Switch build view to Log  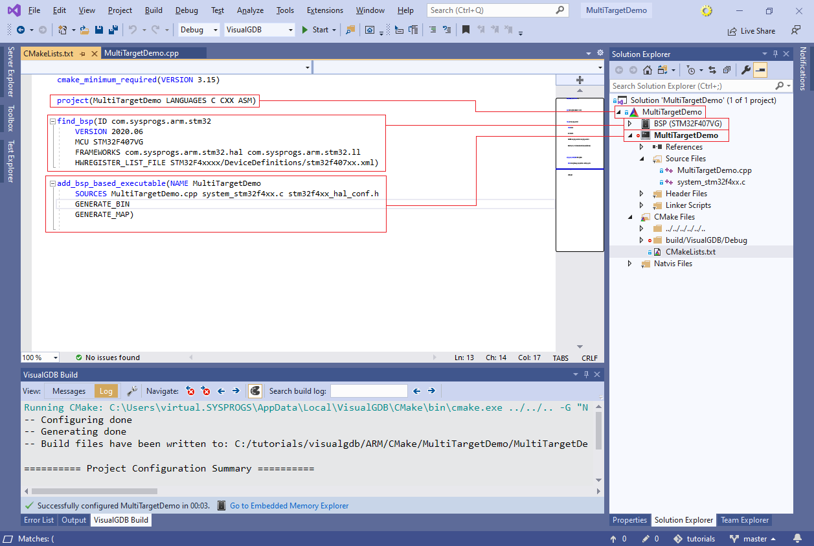pos(106,391)
